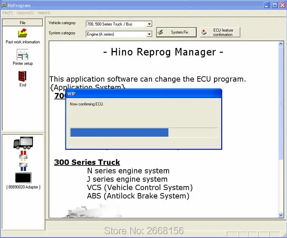The image size is (287, 238).
Task: Minimize the ReProgram window
Action: [267, 5]
